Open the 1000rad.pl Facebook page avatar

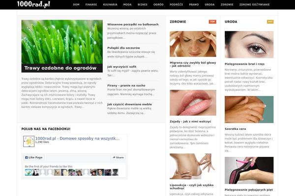click(29, 141)
